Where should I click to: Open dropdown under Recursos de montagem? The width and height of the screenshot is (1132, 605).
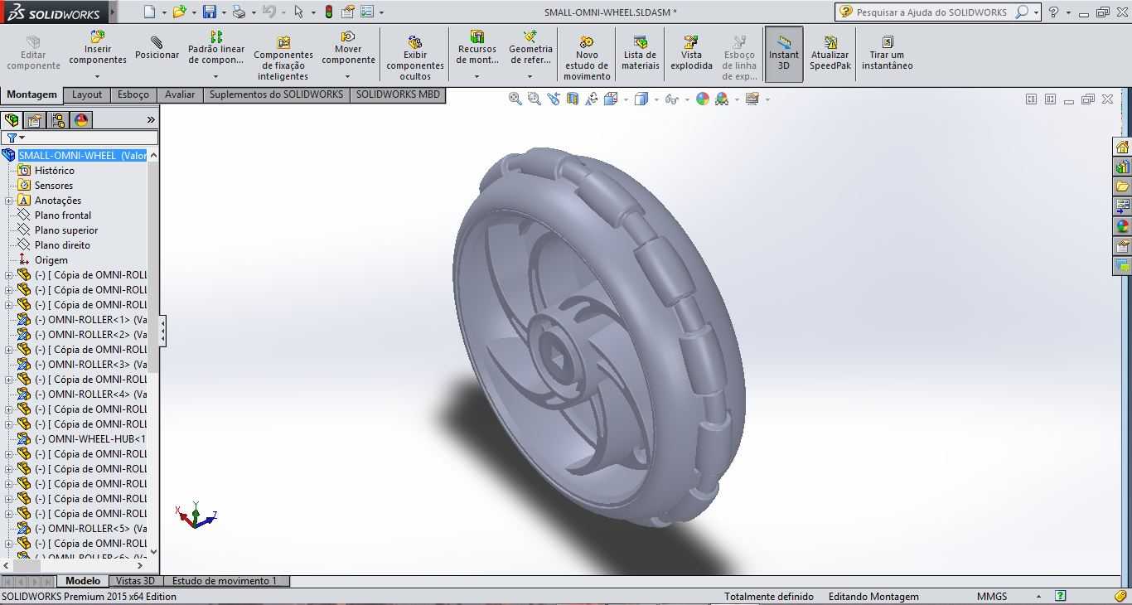(477, 76)
